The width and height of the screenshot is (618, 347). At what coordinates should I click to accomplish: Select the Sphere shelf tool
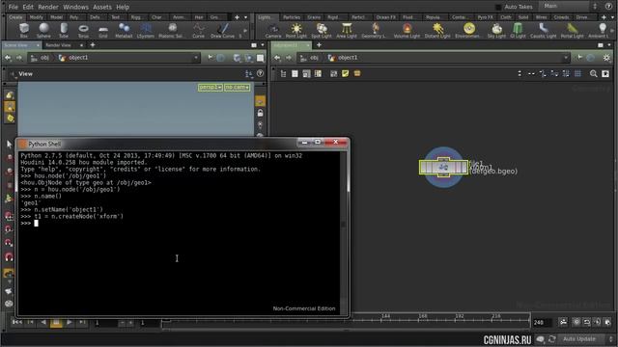[x=43, y=30]
